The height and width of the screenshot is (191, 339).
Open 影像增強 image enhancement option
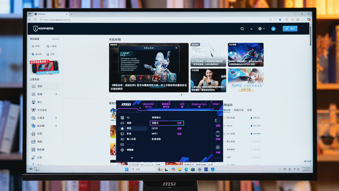click(156, 139)
